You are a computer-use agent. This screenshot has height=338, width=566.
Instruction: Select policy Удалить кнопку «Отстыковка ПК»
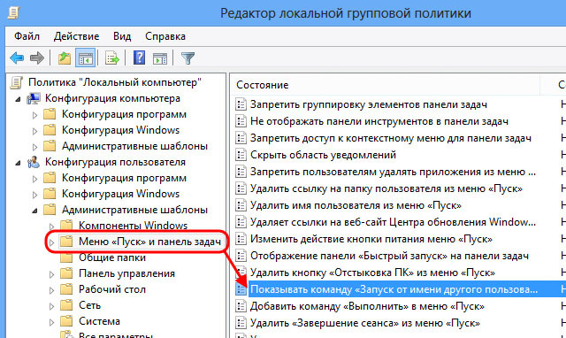coord(372,273)
